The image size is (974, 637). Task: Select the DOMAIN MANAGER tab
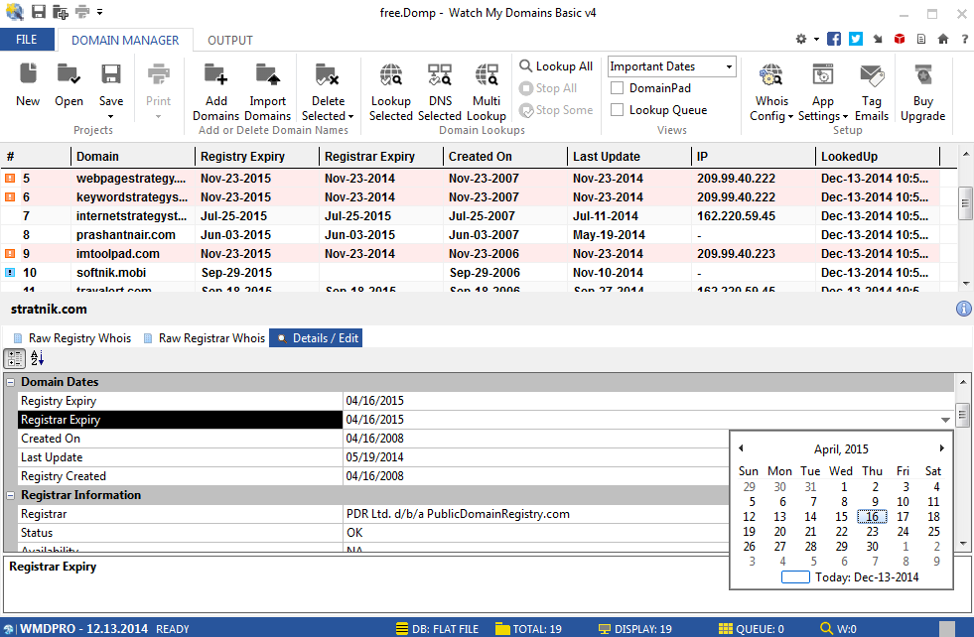click(125, 41)
